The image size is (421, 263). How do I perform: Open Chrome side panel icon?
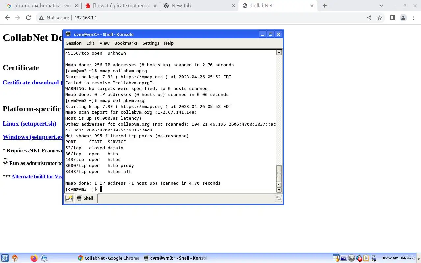pyautogui.click(x=392, y=18)
